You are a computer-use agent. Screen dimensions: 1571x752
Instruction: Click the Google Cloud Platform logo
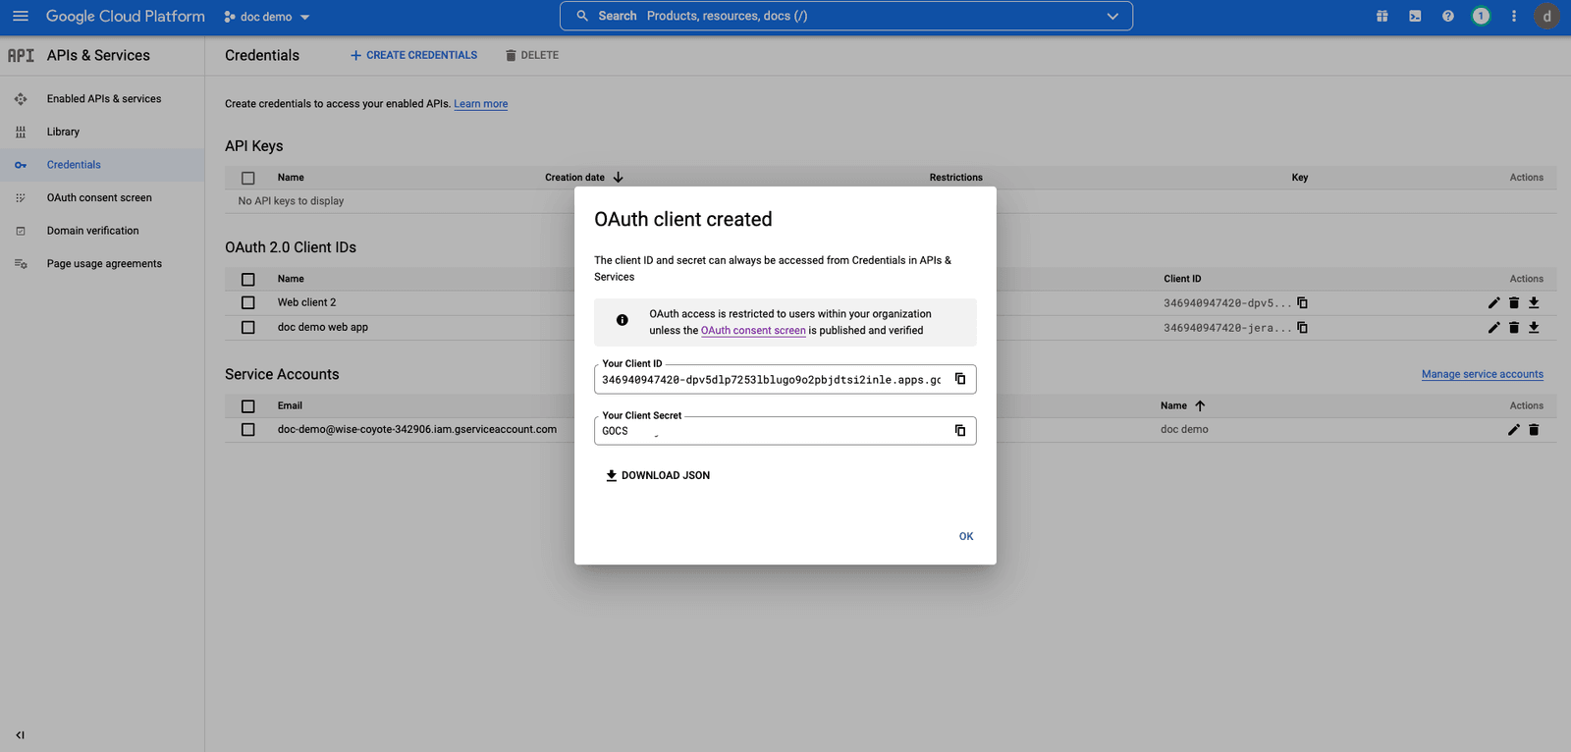point(126,16)
